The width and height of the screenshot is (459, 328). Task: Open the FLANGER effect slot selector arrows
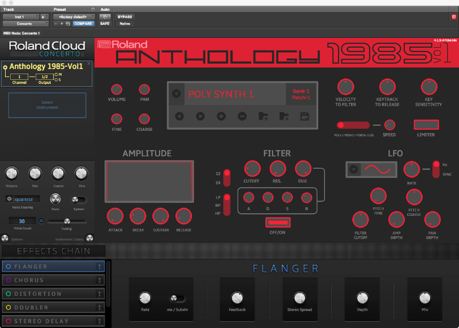point(99,267)
